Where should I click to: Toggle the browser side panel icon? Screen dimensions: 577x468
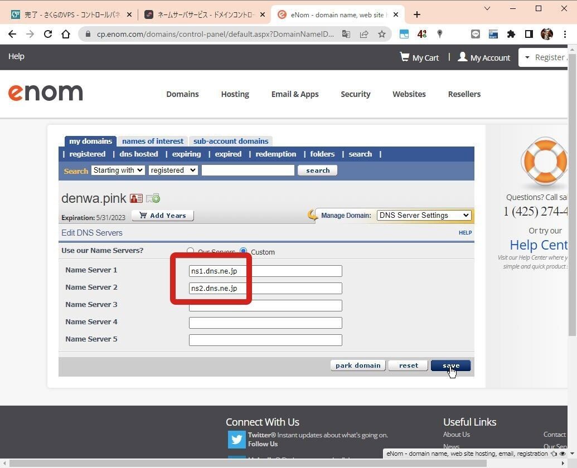coord(529,34)
